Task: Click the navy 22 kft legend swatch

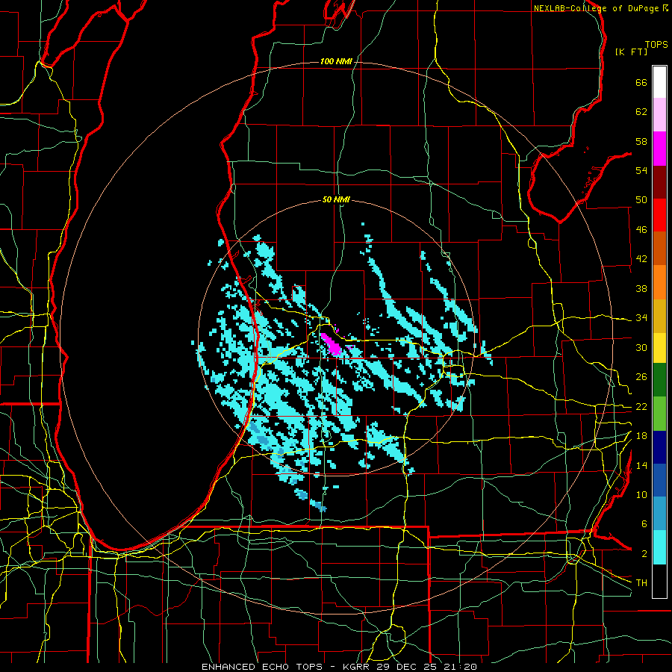Action: click(659, 447)
